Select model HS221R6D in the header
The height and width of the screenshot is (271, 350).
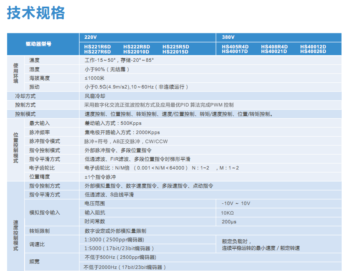tap(97, 47)
